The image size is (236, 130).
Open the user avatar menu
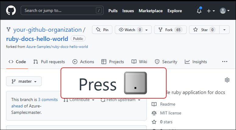coord(225,11)
